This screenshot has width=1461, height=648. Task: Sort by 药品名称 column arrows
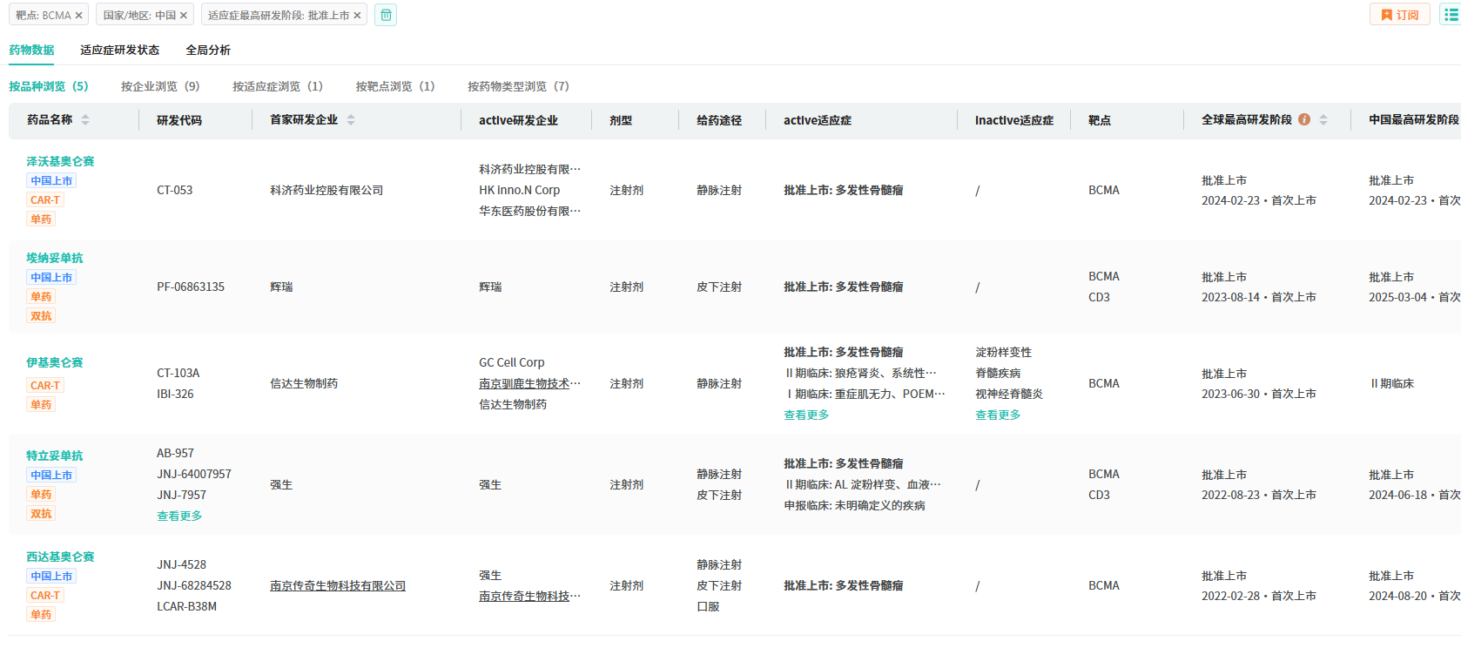click(85, 120)
